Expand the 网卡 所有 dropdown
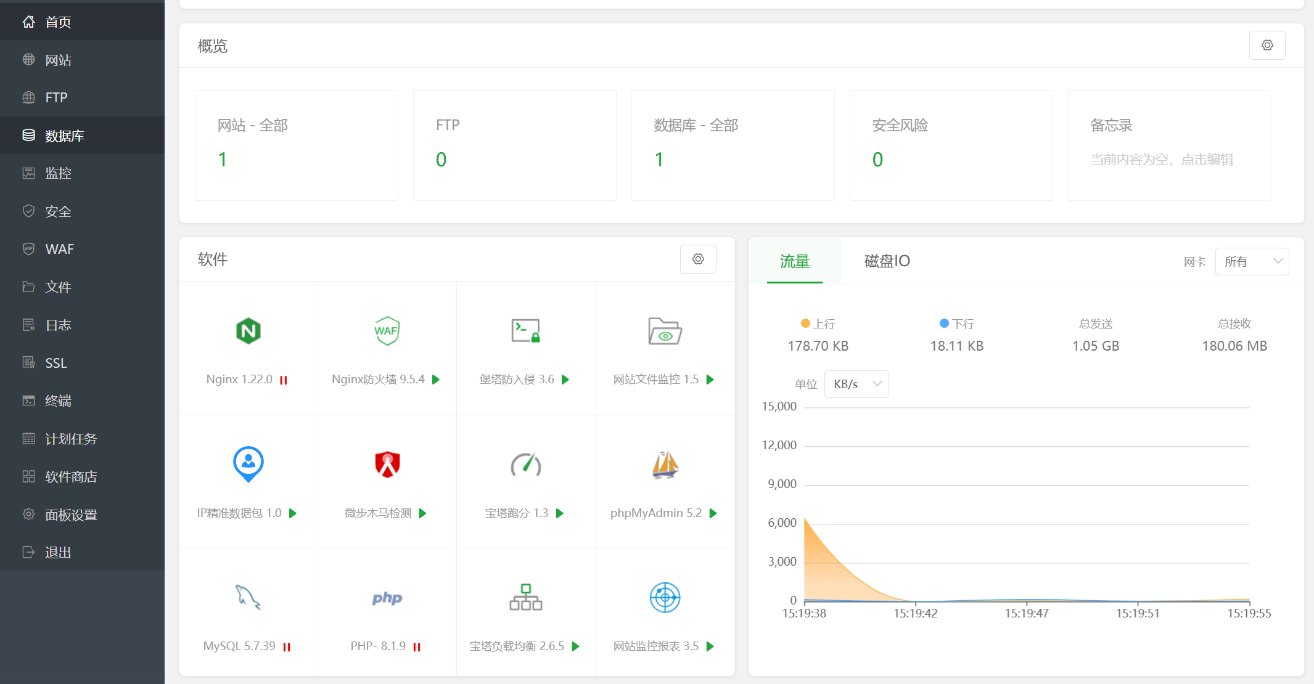The image size is (1314, 684). coord(1252,262)
